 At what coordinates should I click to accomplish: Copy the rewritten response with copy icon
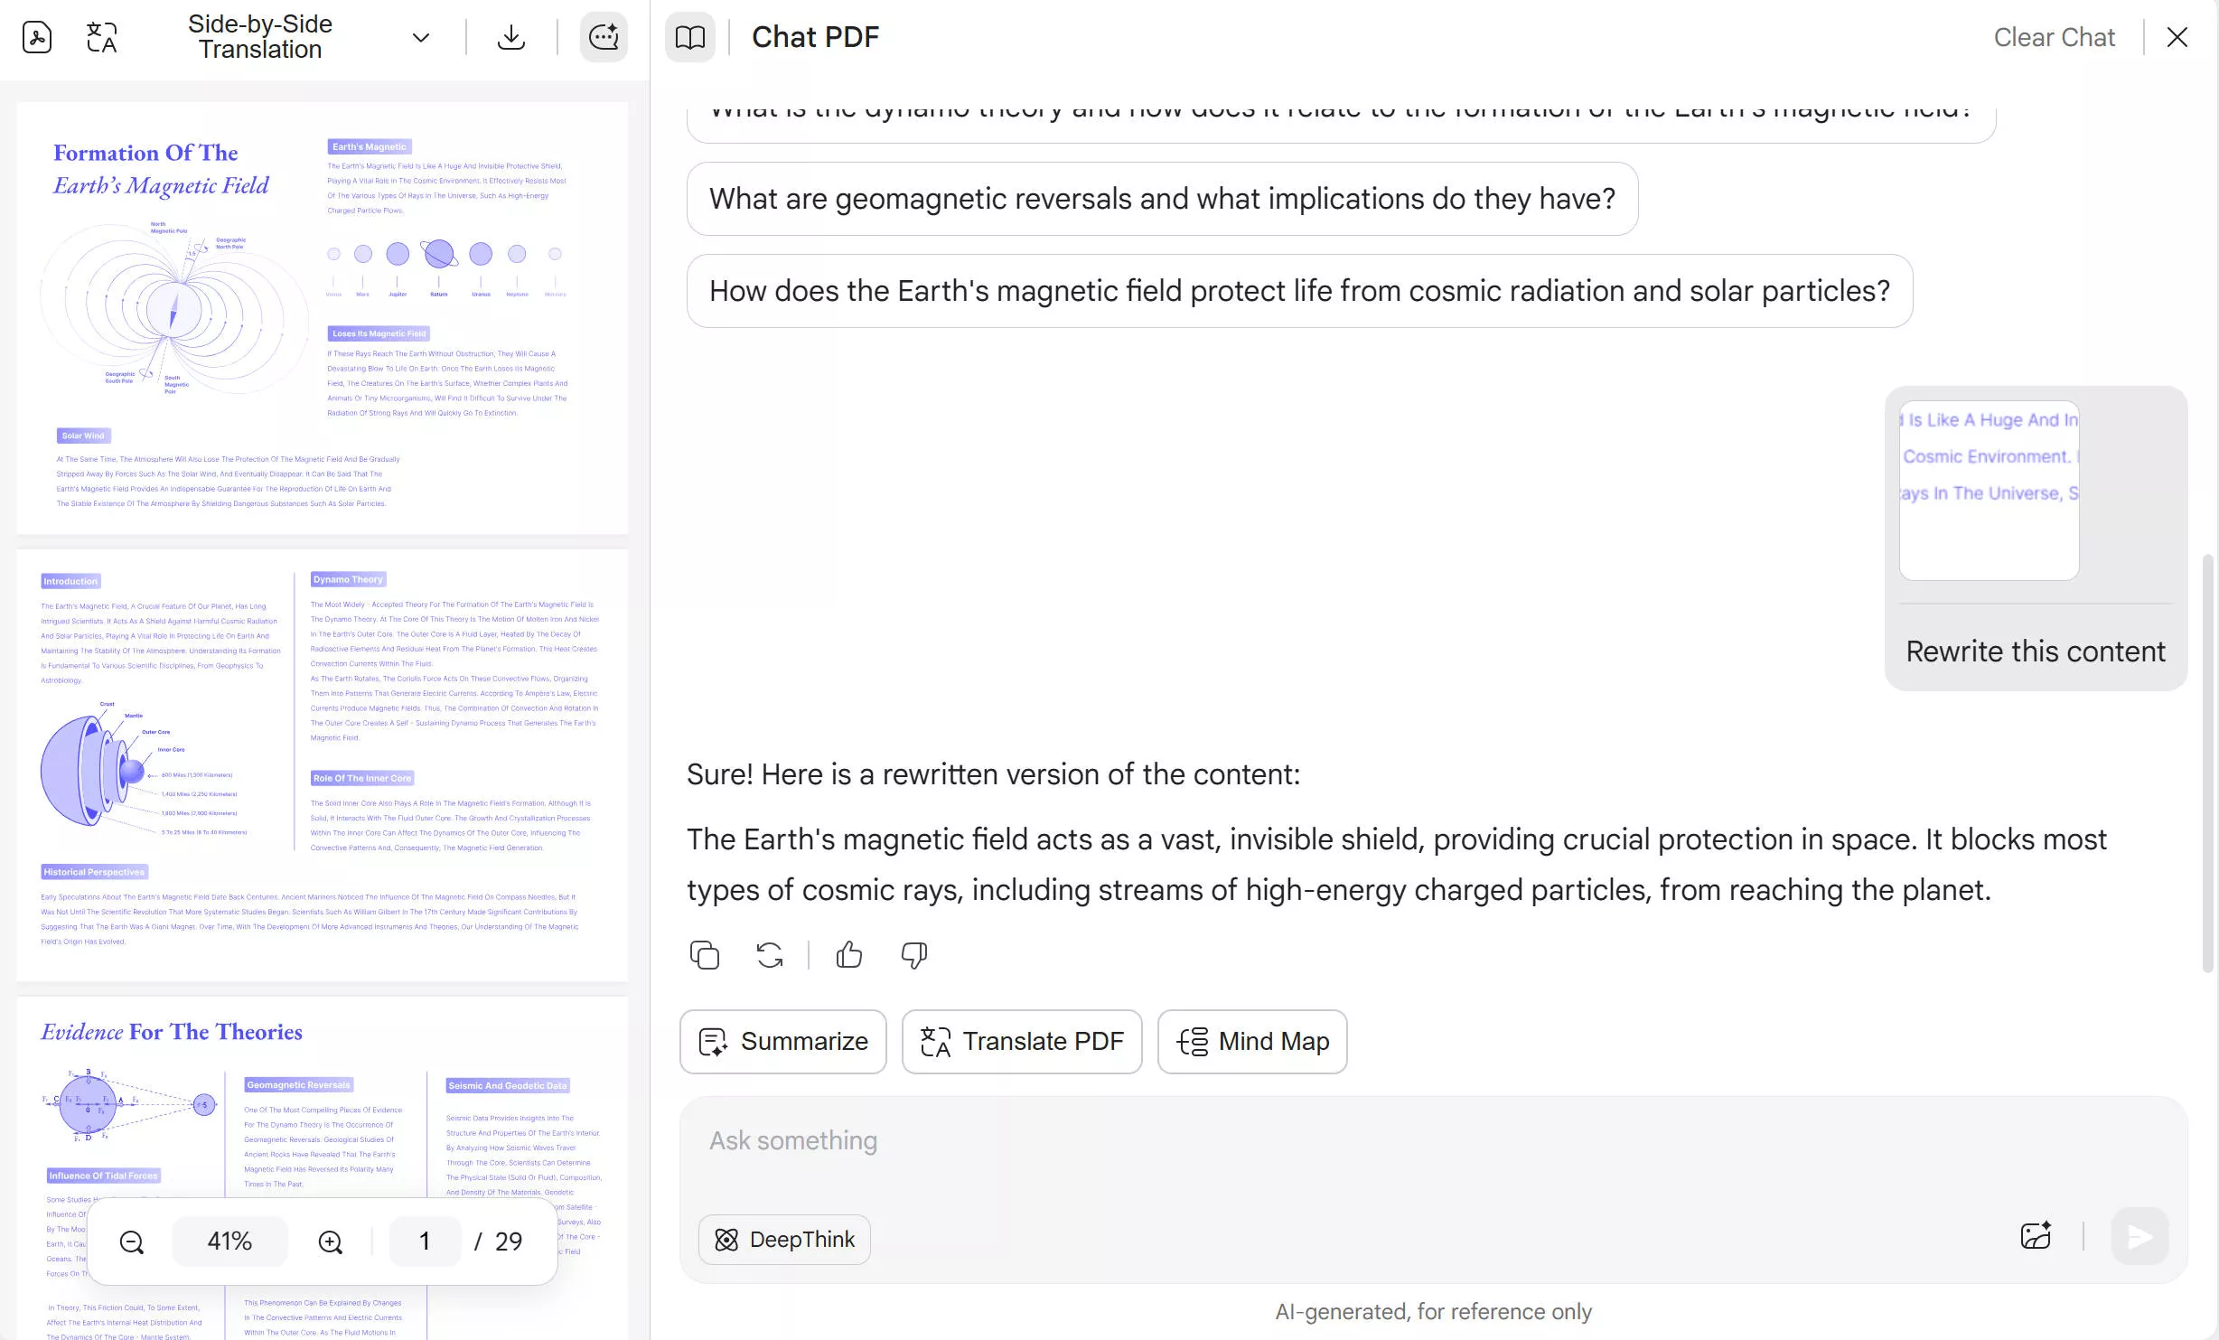tap(705, 955)
